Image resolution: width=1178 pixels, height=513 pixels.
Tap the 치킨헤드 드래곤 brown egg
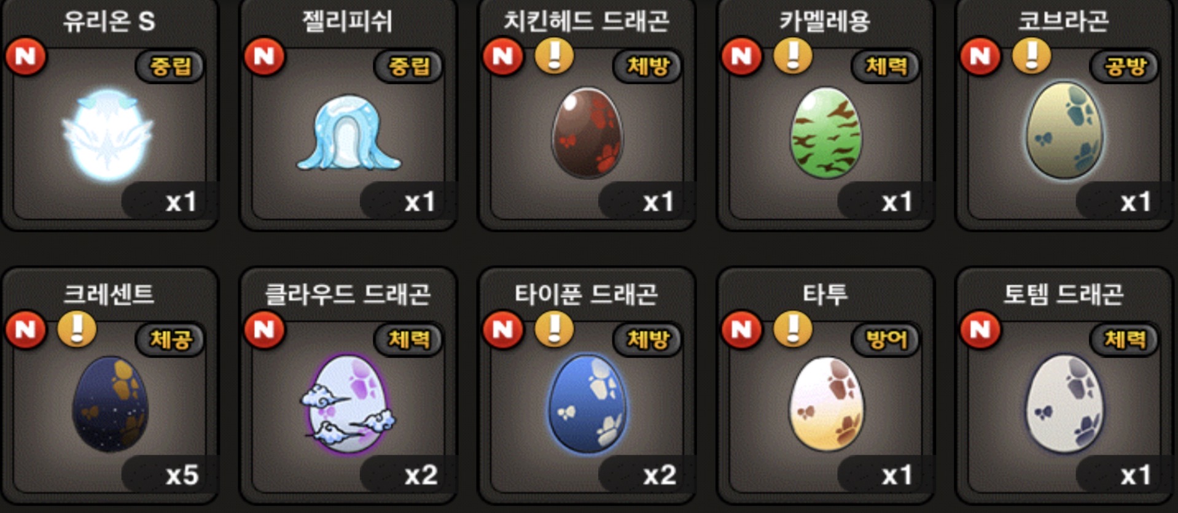pos(587,132)
